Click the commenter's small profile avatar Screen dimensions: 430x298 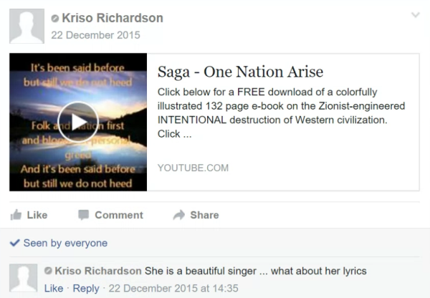point(24,278)
